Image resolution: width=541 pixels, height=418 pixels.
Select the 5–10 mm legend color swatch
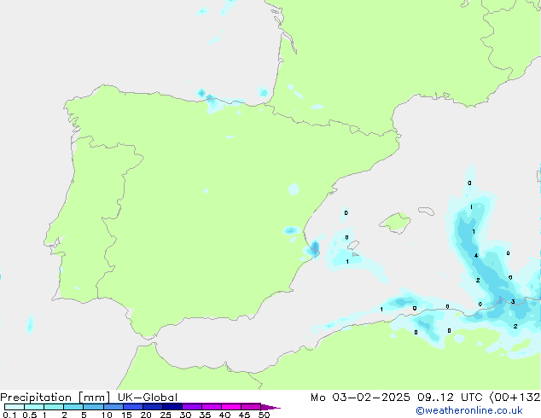[x=93, y=407]
